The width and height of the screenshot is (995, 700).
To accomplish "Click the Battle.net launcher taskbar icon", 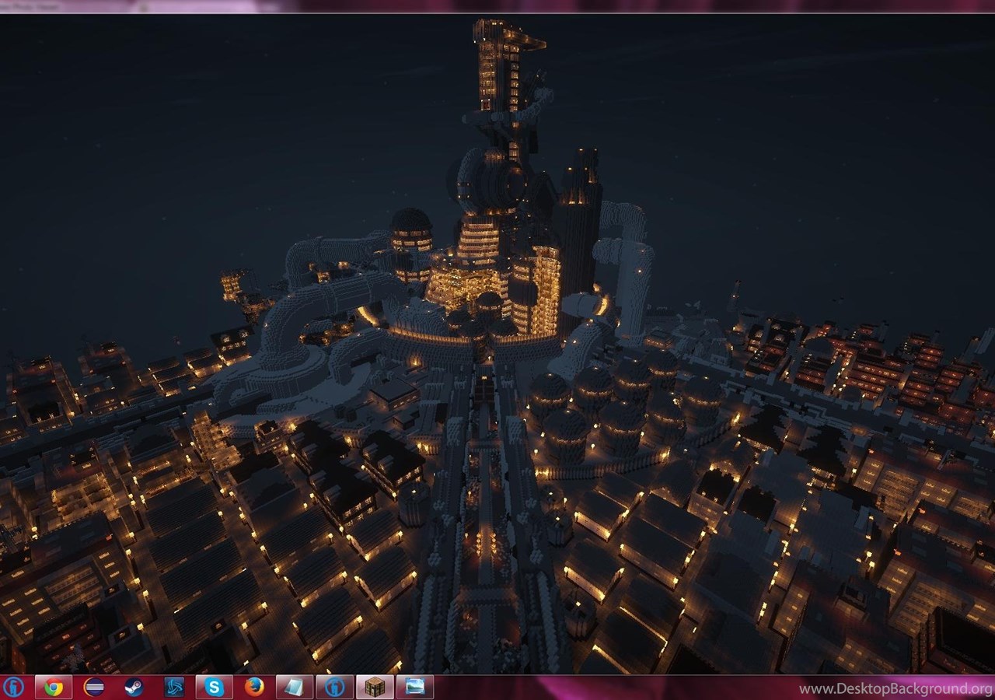I will coord(174,687).
